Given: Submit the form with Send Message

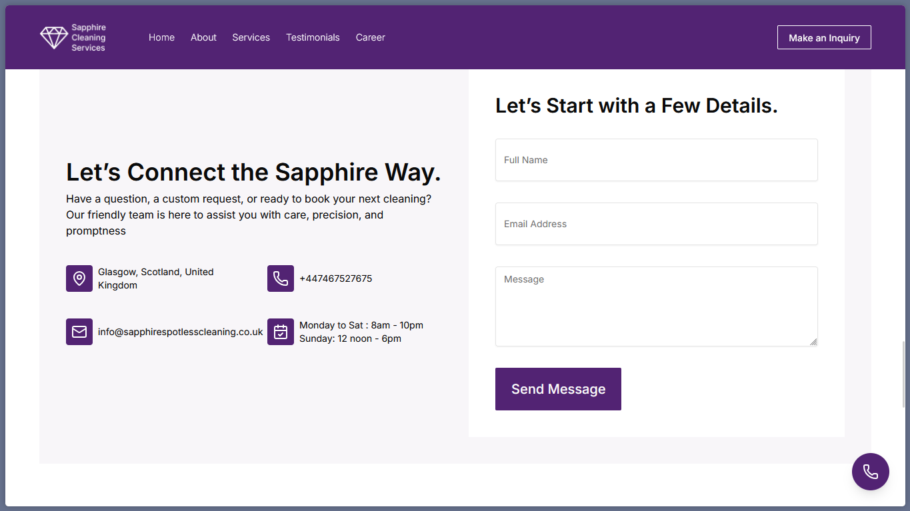Looking at the screenshot, I should (x=558, y=389).
